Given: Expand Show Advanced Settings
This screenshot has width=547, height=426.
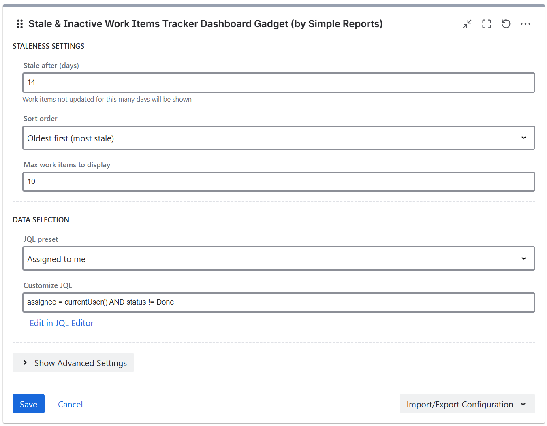Looking at the screenshot, I should click(x=73, y=363).
